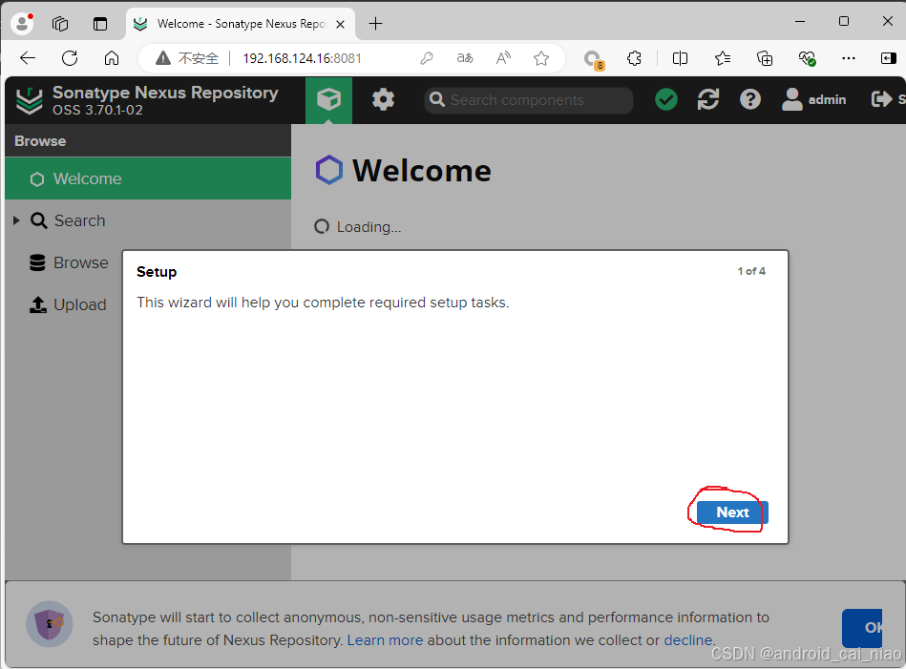906x669 pixels.
Task: Click the sign out arrow icon
Action: (x=881, y=99)
